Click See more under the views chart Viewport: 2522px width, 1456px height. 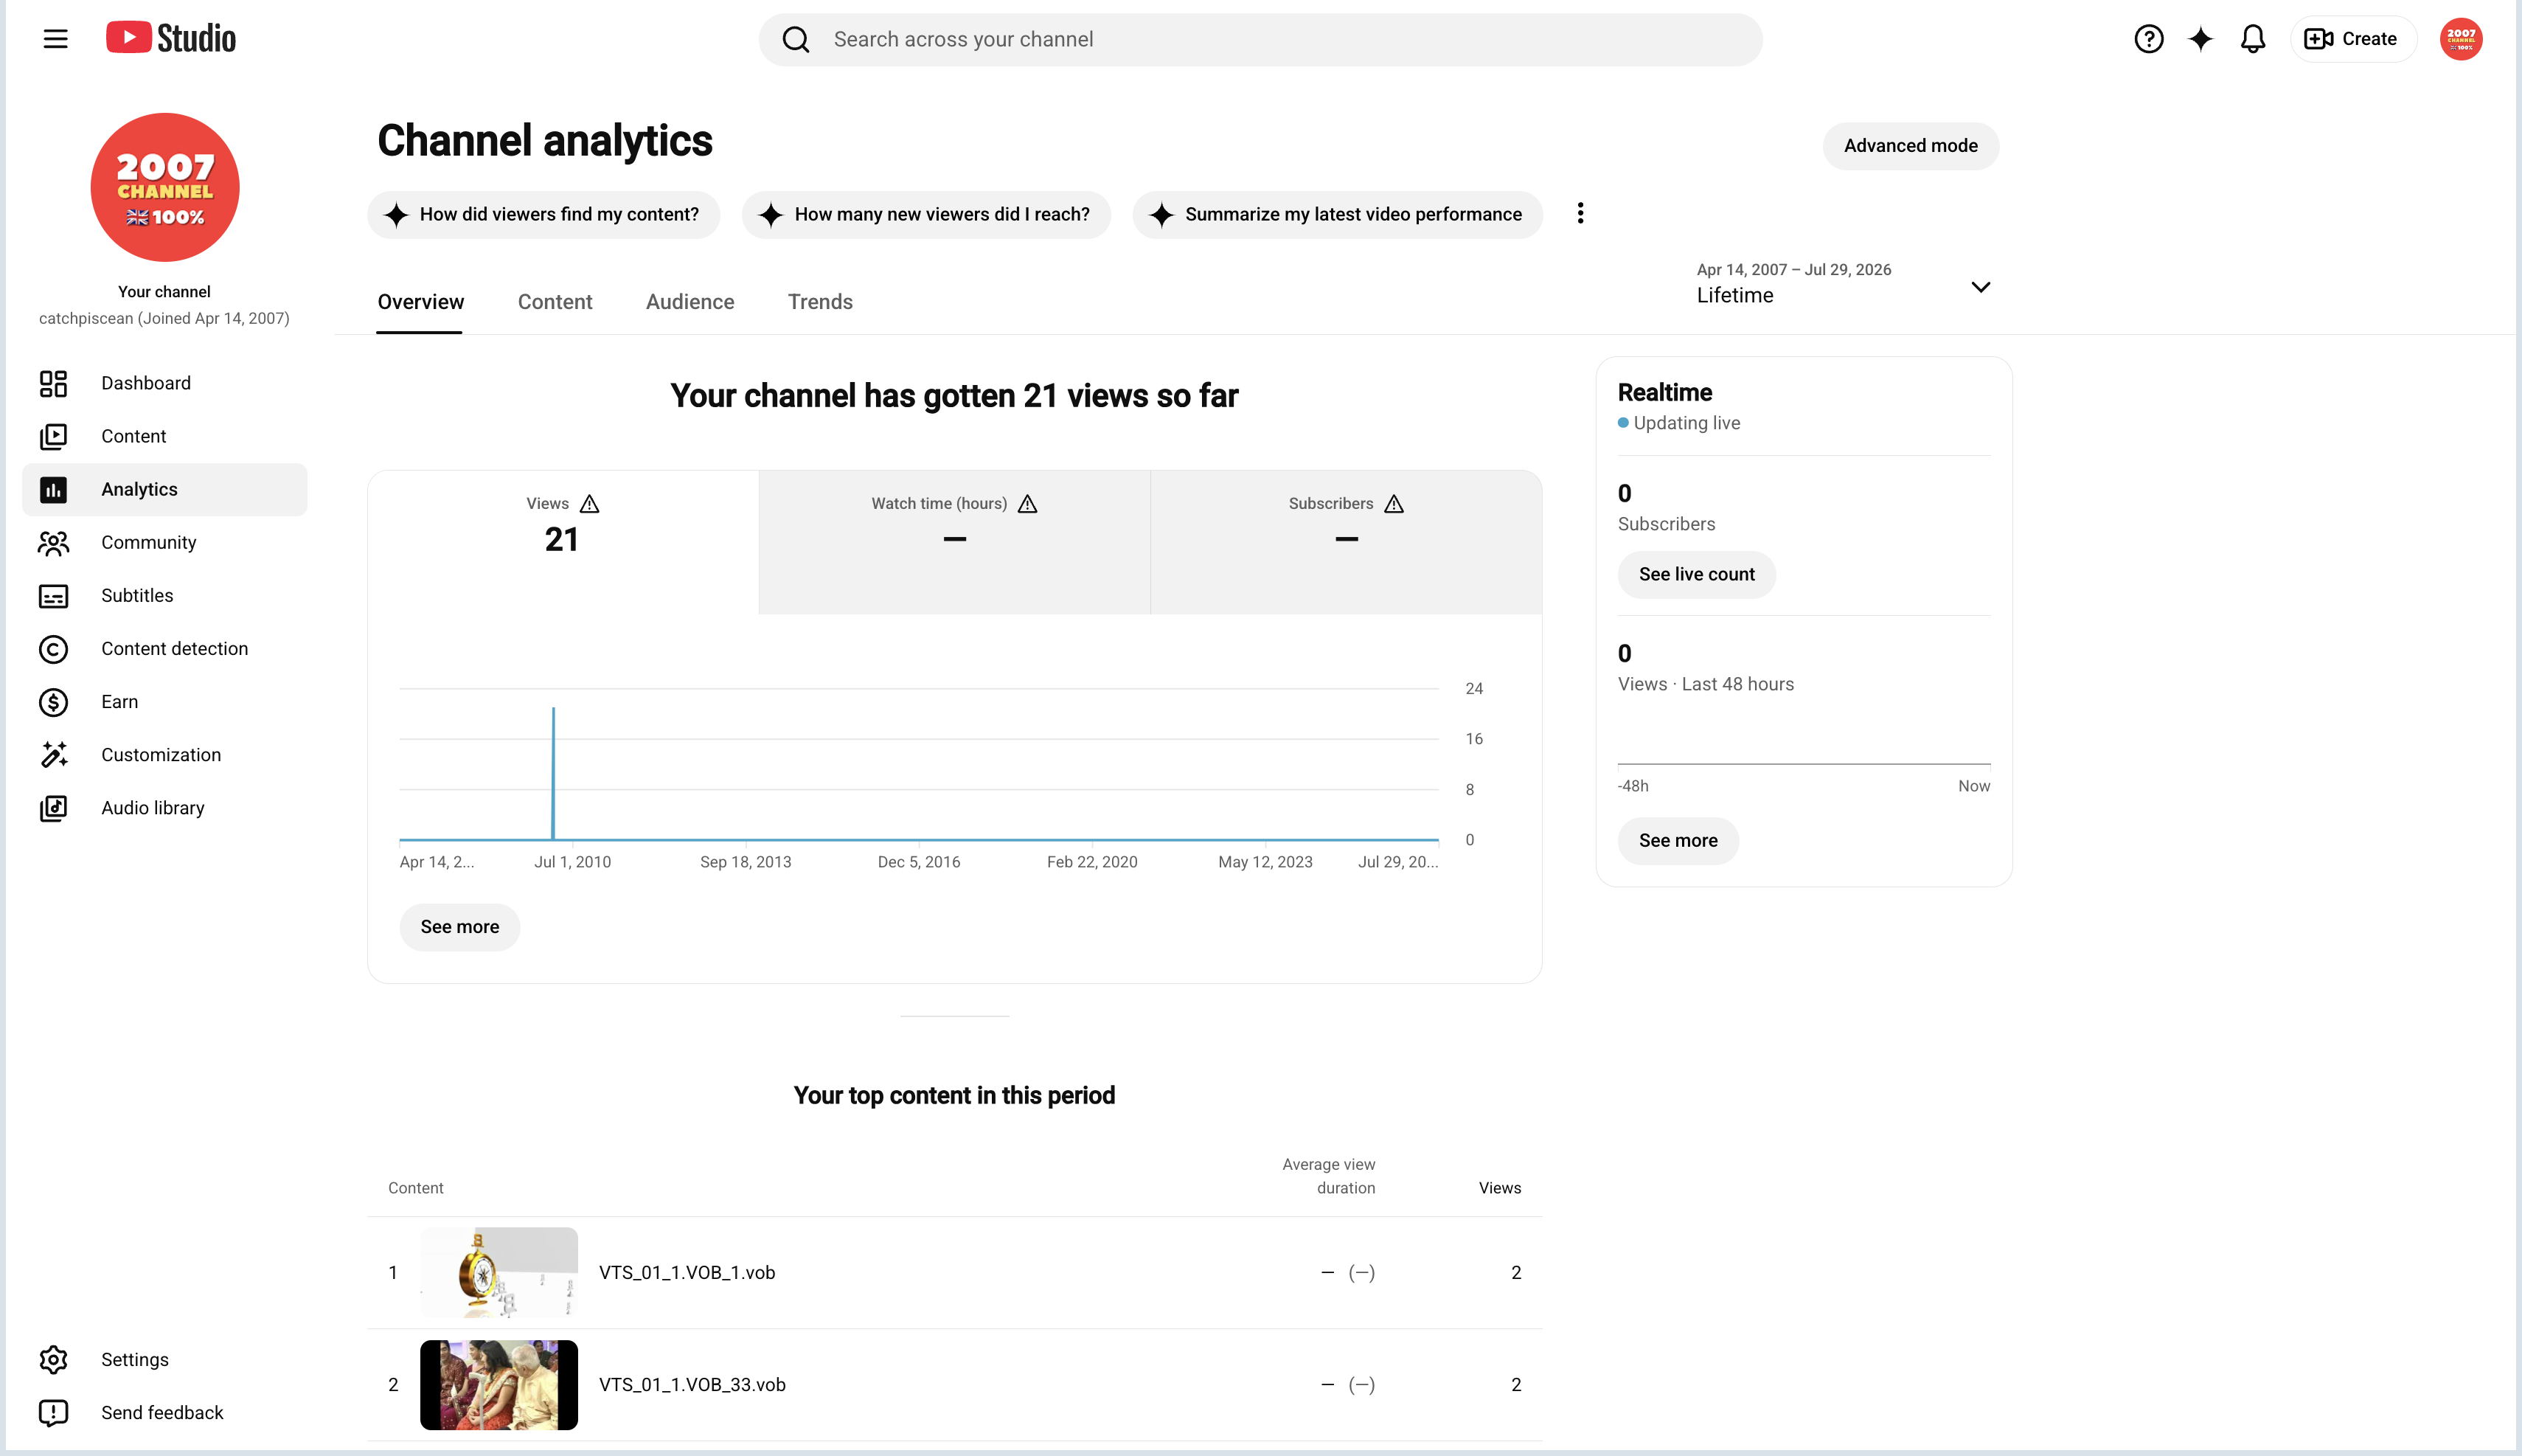pyautogui.click(x=460, y=927)
